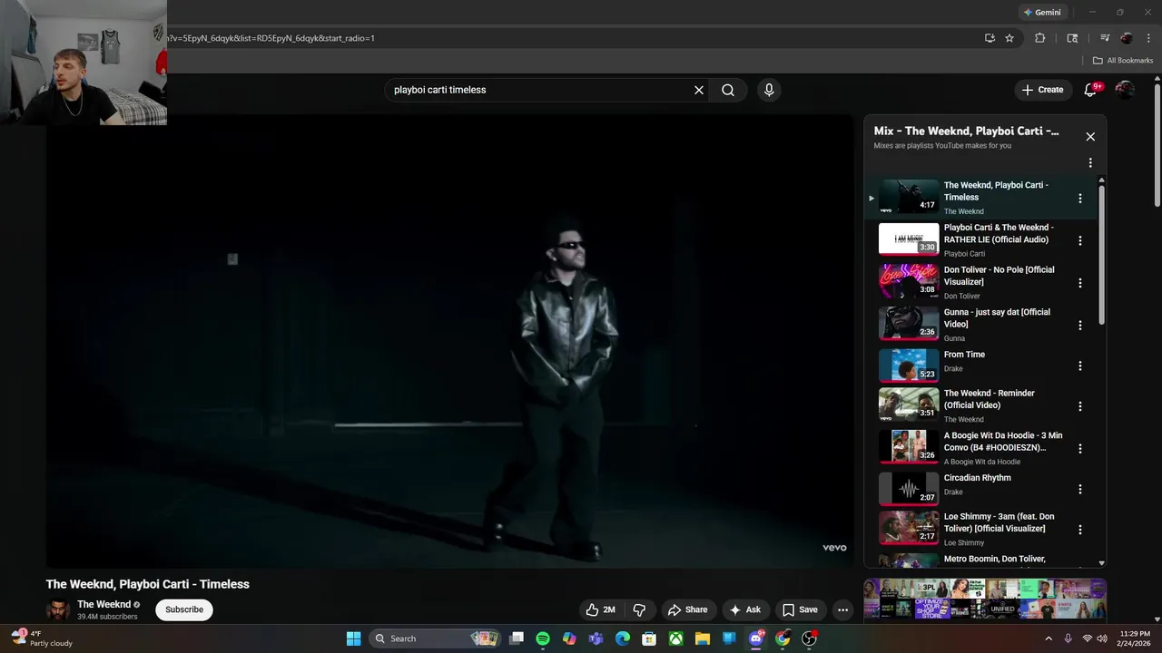Select Circadian Rhythm title in playlist
Viewport: 1162px width, 653px height.
[x=978, y=478]
